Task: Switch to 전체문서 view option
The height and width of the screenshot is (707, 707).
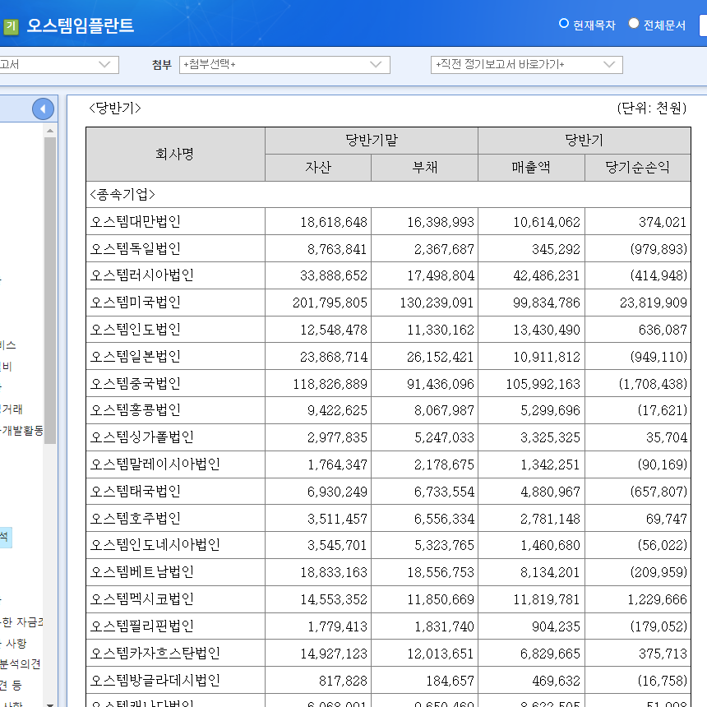Action: [x=633, y=24]
